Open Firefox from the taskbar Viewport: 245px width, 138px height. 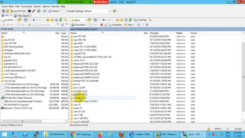click(x=100, y=135)
